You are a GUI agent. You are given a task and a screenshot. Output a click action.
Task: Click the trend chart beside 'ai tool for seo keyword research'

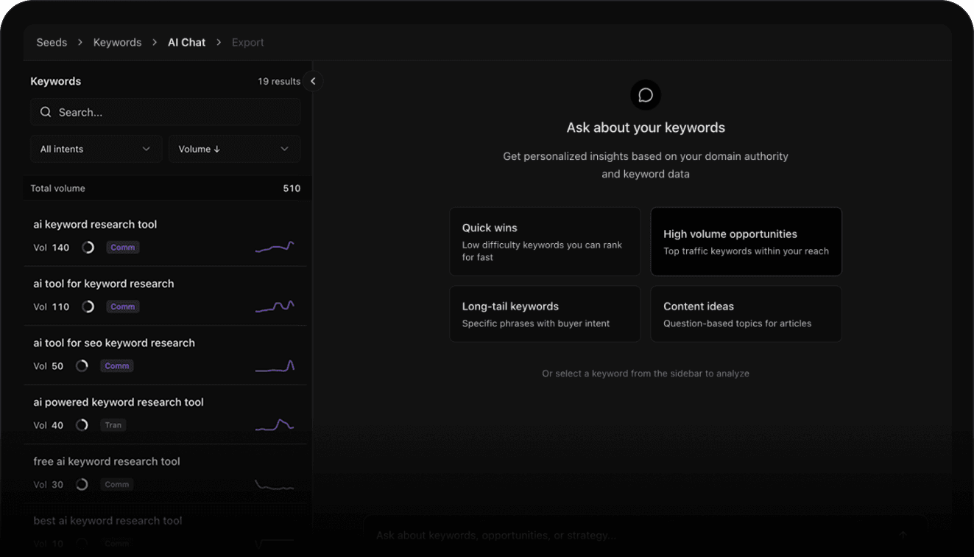[x=275, y=364]
